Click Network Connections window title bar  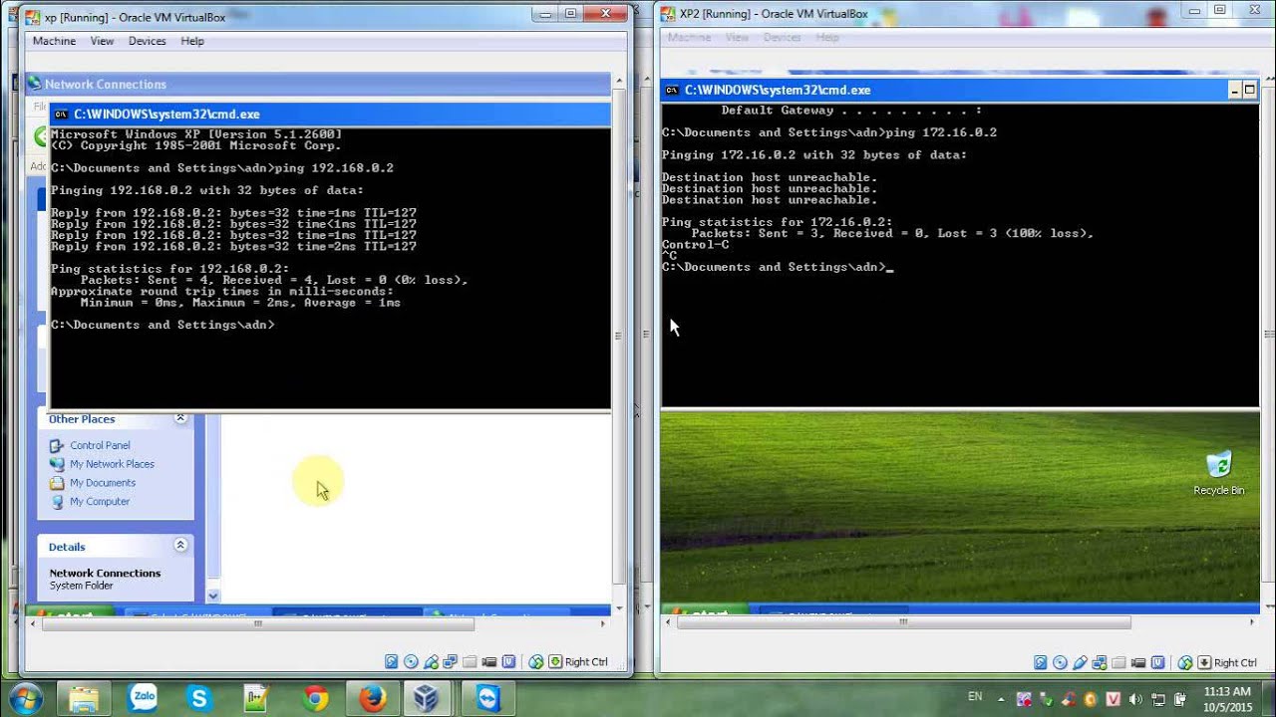(x=318, y=84)
